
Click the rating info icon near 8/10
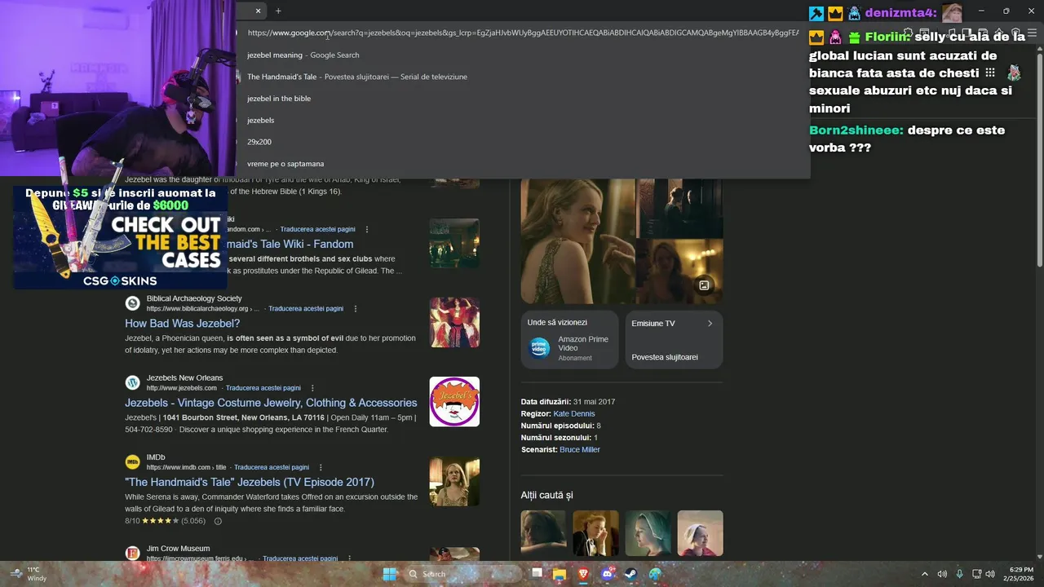[218, 521]
